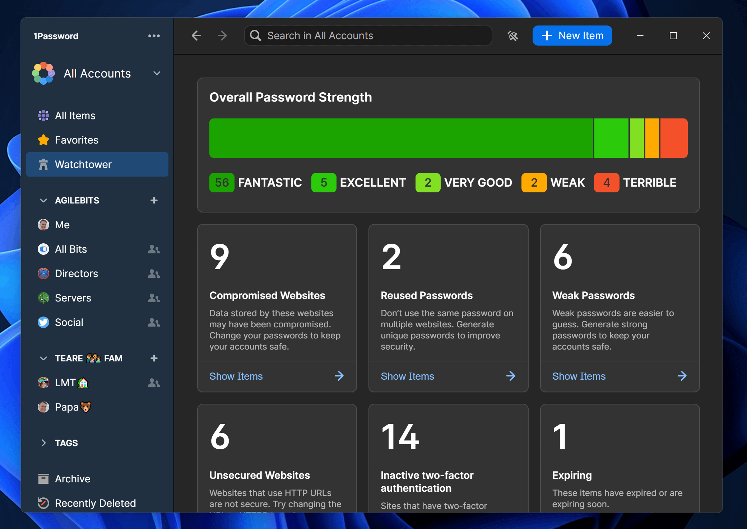Screen dimensions: 747x529
Task: Open the Social vault Twitter icon
Action: [43, 322]
